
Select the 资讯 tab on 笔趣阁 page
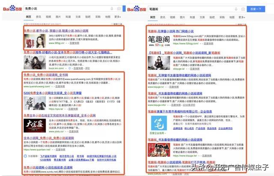(x=163, y=17)
